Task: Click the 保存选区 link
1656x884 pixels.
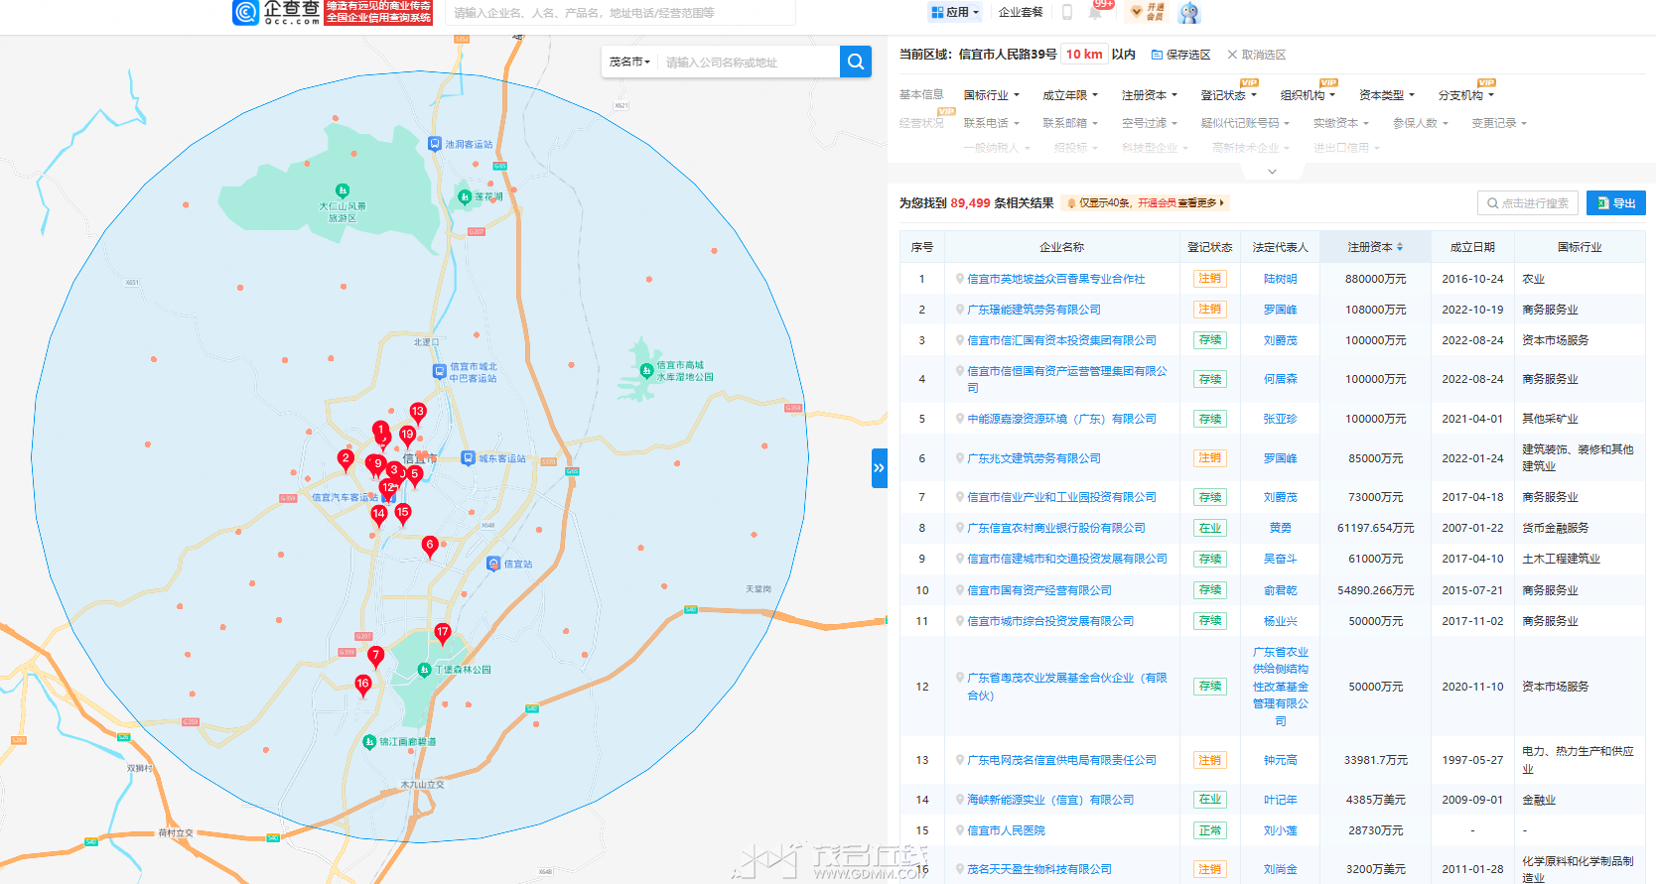Action: click(1180, 55)
